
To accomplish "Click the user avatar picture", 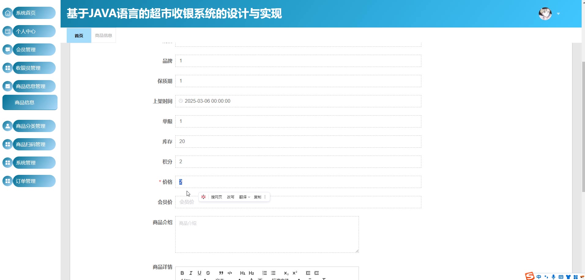I will coord(545,14).
